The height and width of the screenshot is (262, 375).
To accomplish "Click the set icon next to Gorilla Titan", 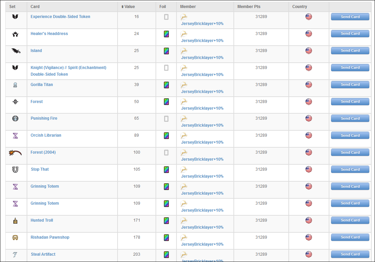I will (15, 85).
